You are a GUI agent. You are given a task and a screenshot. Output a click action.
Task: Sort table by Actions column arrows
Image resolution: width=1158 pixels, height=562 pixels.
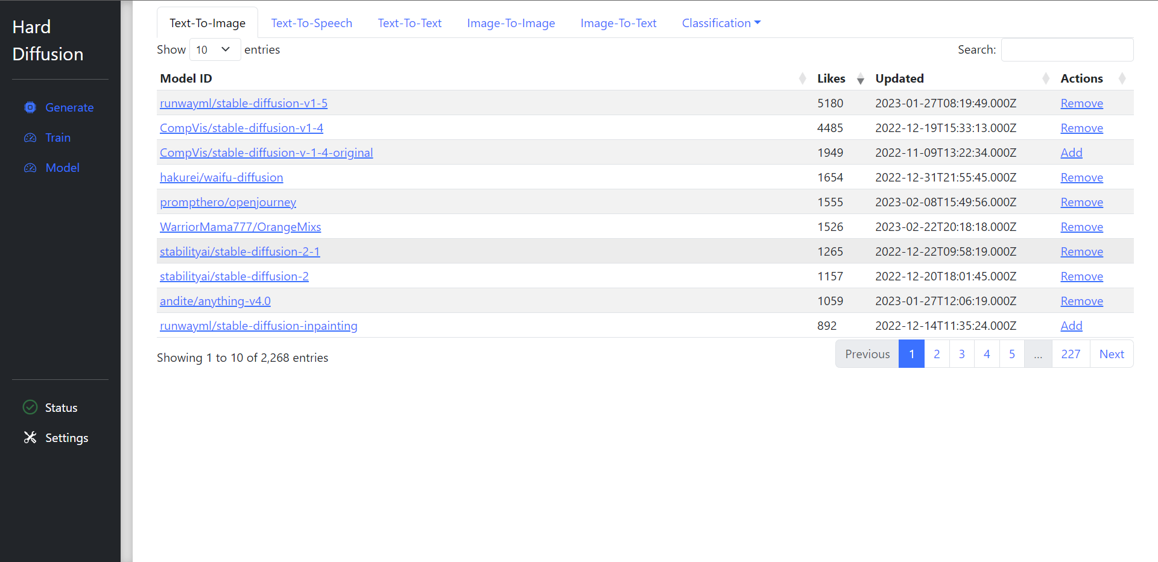click(1122, 78)
